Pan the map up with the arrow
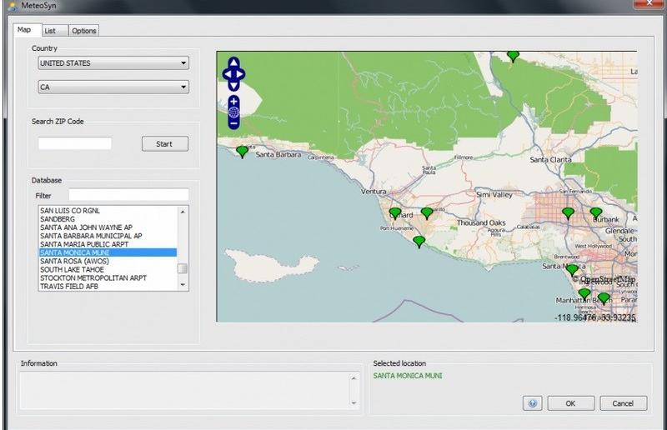667x430 pixels. 234,62
